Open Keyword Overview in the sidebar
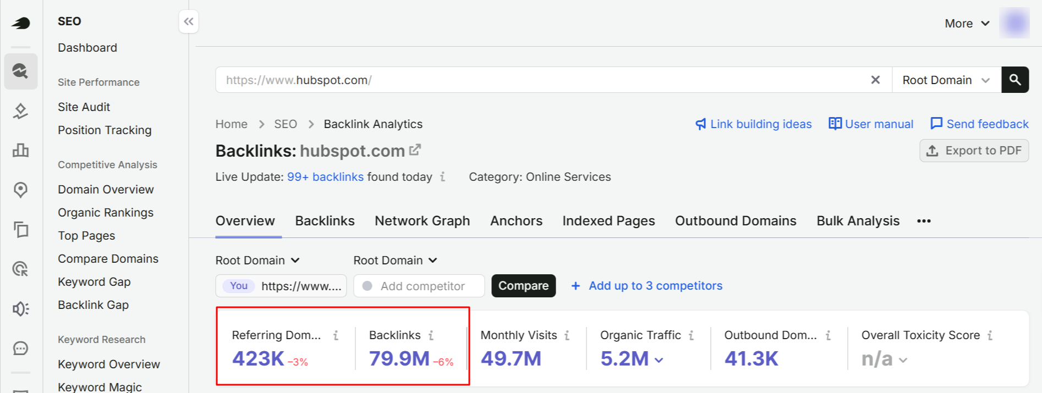The height and width of the screenshot is (393, 1042). coord(109,364)
